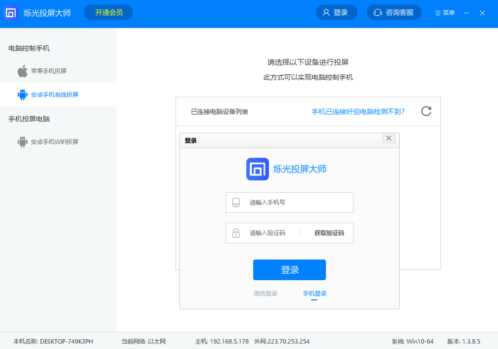Image resolution: width=498 pixels, height=349 pixels.
Task: Select the Apple logo icon for iPhone screencast
Action: (23, 71)
